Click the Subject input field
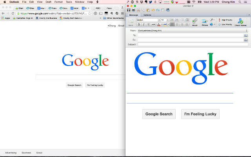Viewport: 251px width, 157px height. [x=193, y=44]
